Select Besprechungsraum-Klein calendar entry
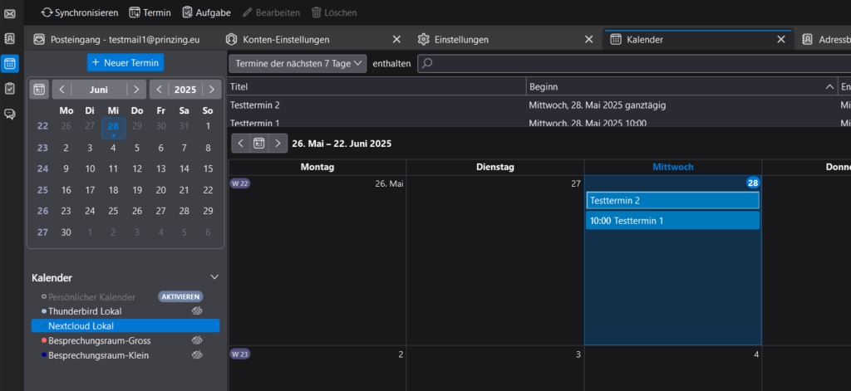Viewport: 851px width, 391px height. pyautogui.click(x=98, y=355)
